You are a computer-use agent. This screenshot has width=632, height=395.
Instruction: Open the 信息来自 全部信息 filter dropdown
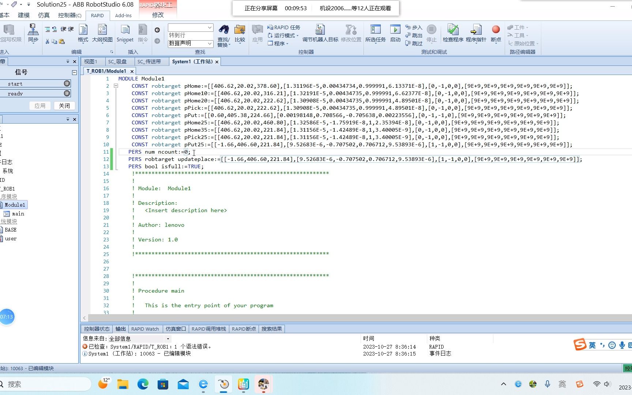tap(168, 339)
